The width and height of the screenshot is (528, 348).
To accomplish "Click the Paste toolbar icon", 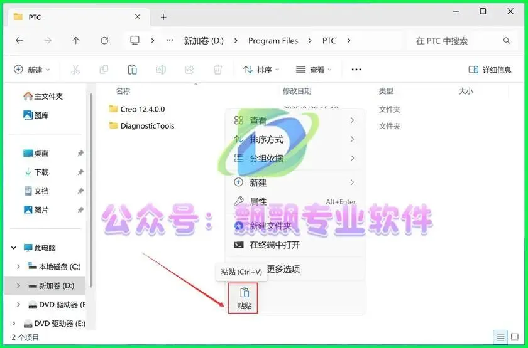I will click(133, 70).
